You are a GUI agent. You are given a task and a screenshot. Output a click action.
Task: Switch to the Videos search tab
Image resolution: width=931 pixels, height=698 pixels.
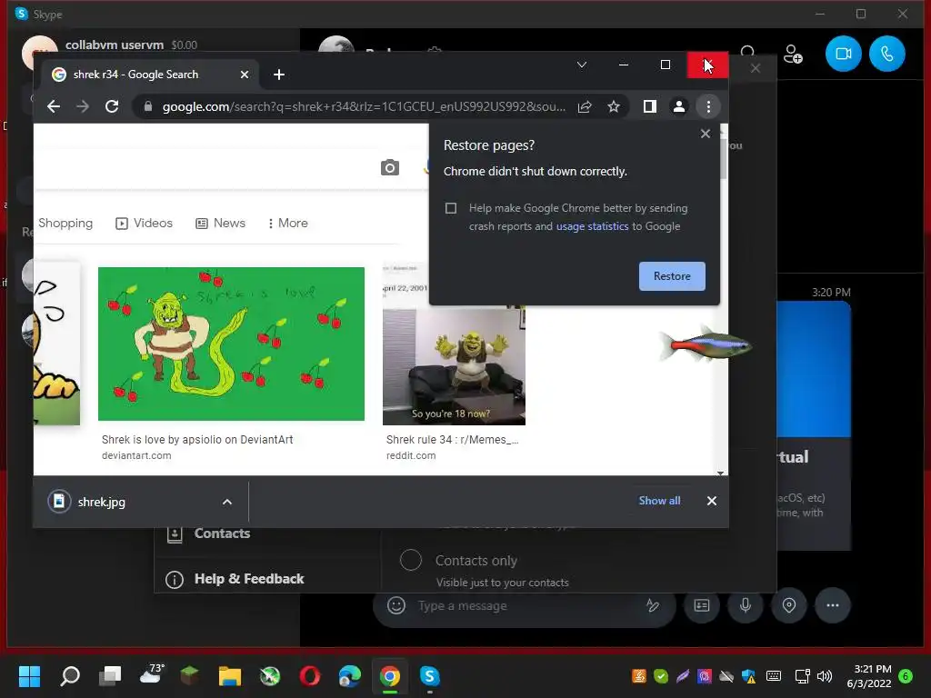coord(144,224)
